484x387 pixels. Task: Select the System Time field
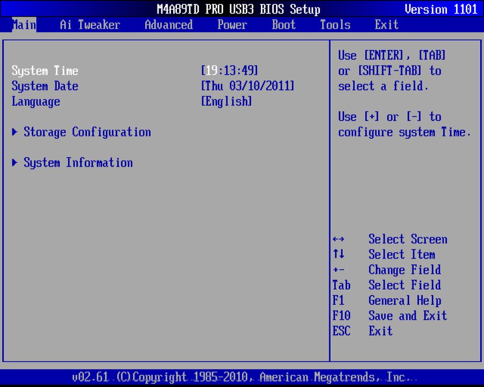click(45, 70)
